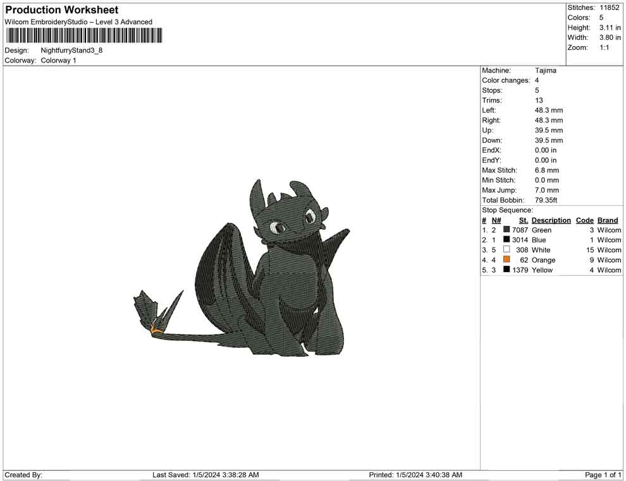Click the Colorway 1 value

click(x=58, y=61)
